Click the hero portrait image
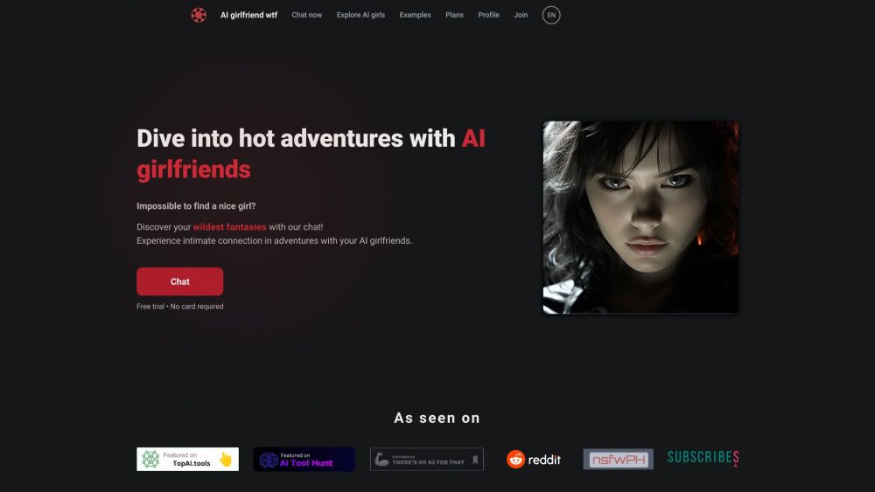The width and height of the screenshot is (875, 492). tap(640, 217)
